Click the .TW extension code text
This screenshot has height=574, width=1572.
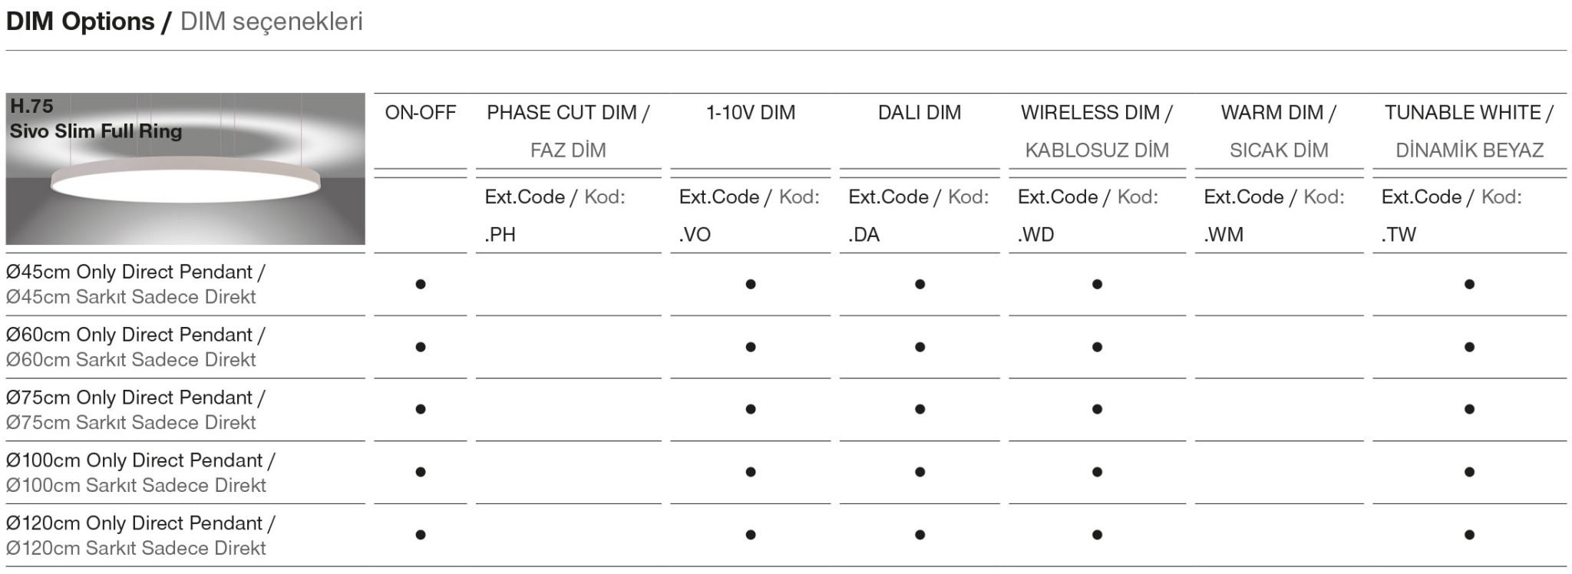1399,235
